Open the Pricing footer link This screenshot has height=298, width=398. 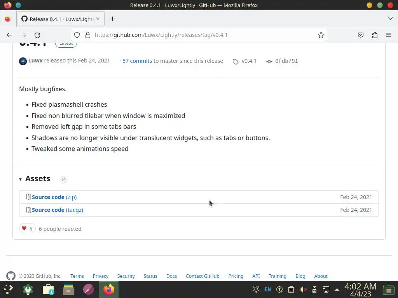pos(236,276)
